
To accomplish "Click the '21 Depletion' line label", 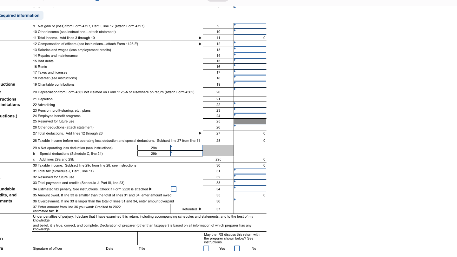I will click(43, 99).
